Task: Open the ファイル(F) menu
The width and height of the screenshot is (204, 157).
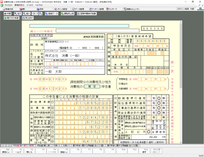Action: coord(8,5)
